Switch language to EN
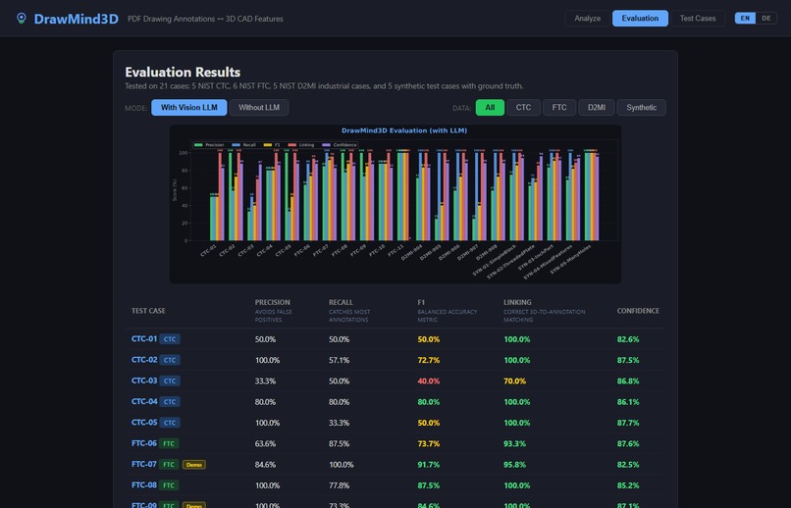The height and width of the screenshot is (508, 791). point(745,18)
